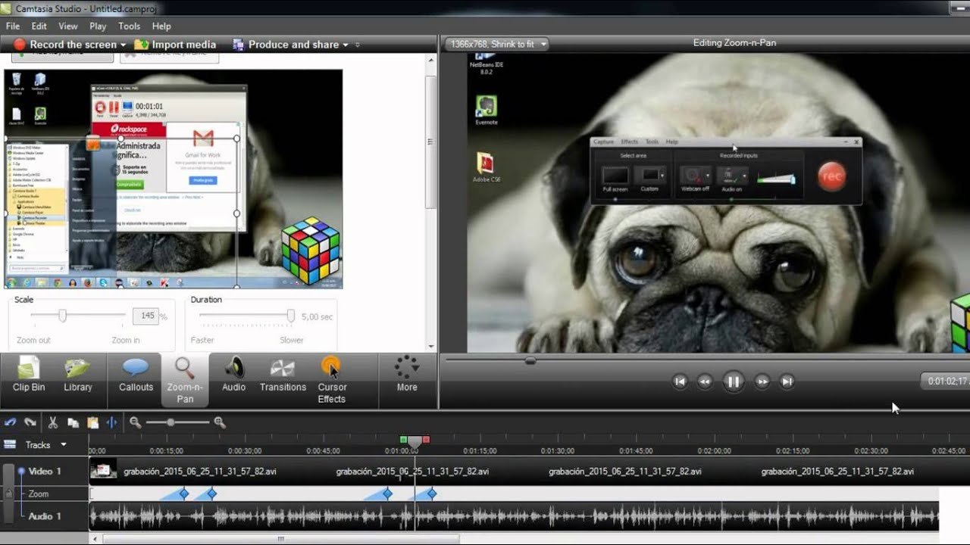Step forward with the fast-forward button

tap(762, 381)
